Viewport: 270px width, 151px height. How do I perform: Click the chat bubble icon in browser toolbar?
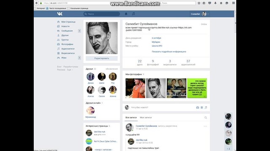227,3
